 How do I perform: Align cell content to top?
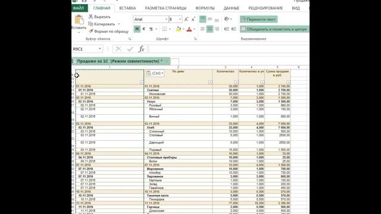tap(202, 19)
